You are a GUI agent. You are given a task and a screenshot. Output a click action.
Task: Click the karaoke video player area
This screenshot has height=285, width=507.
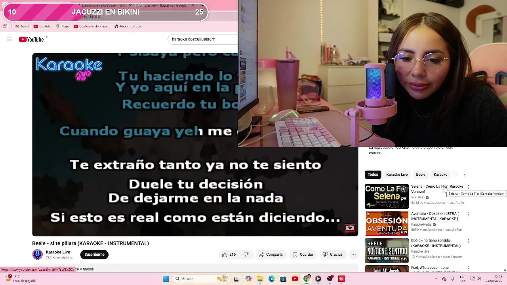click(x=195, y=144)
